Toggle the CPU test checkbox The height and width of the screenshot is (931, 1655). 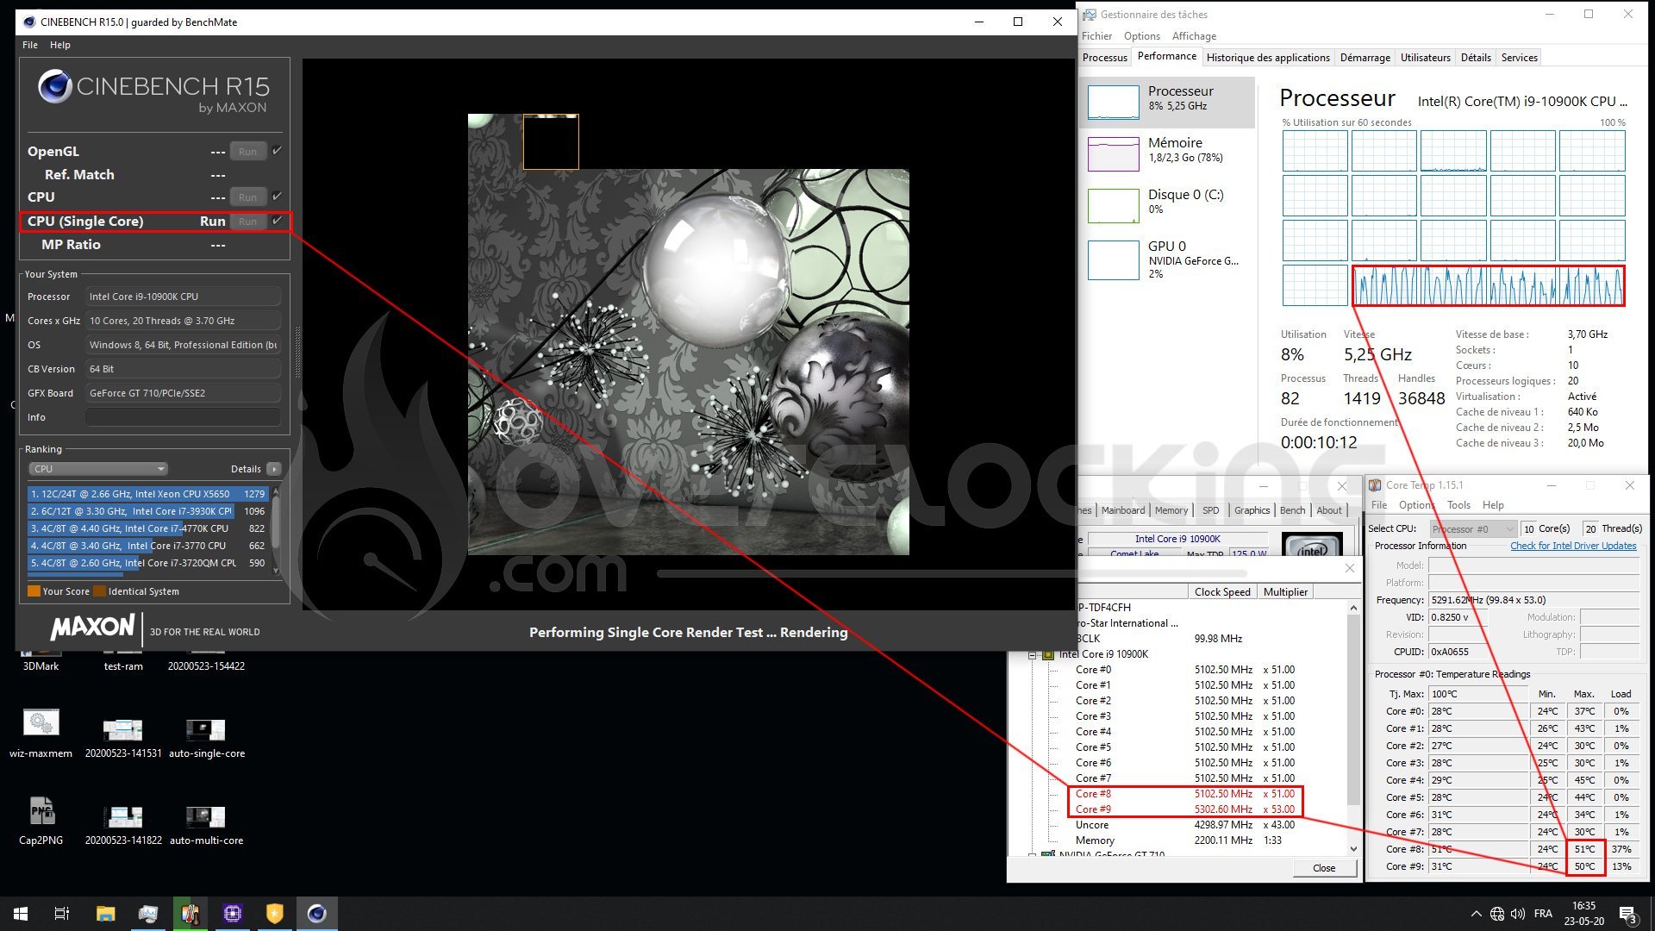277,197
